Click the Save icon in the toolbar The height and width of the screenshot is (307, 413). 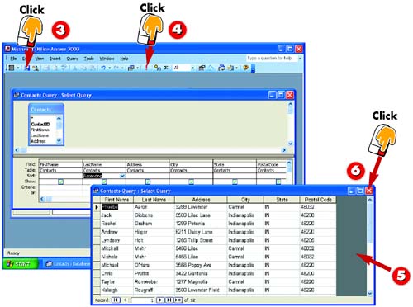(27, 68)
